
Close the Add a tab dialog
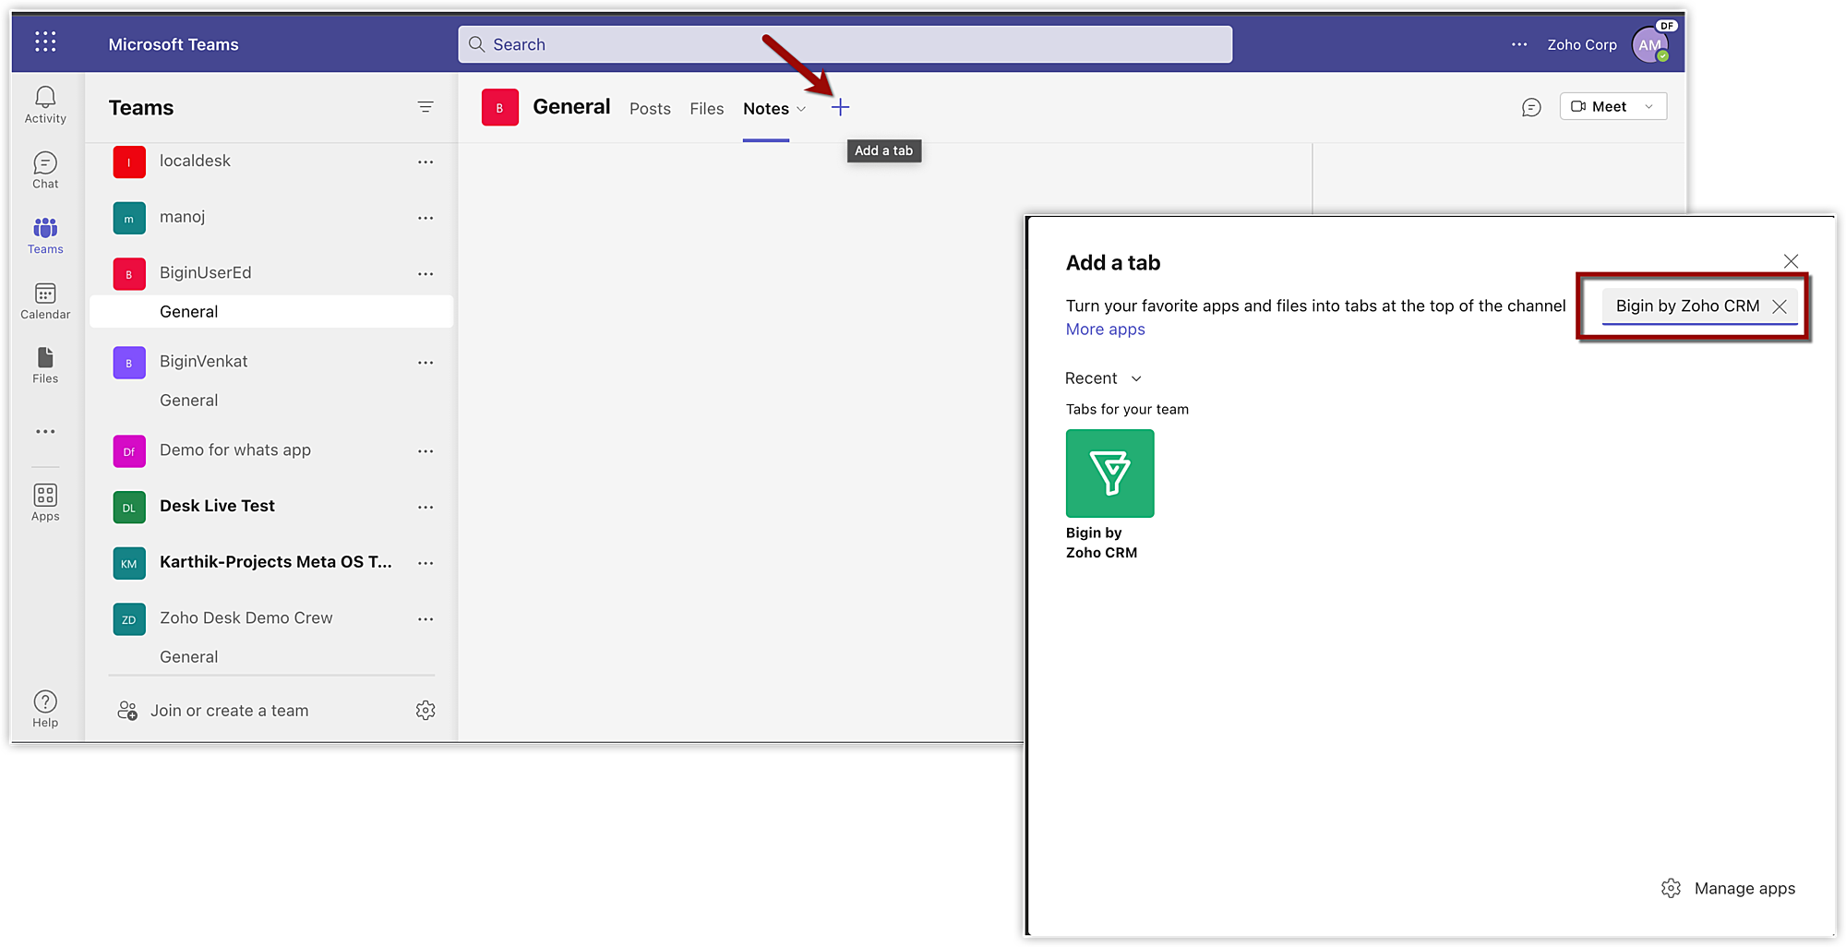pyautogui.click(x=1791, y=261)
